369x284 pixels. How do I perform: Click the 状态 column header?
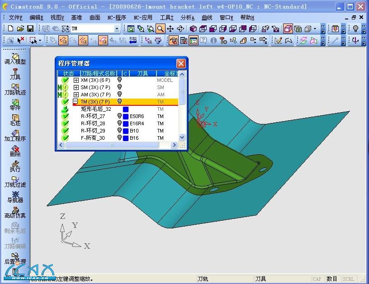tap(68, 74)
